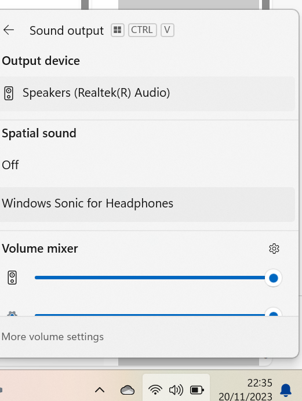The width and height of the screenshot is (302, 401).
Task: Select Speakers (Realtek(R) Audio) output device
Action: click(147, 94)
